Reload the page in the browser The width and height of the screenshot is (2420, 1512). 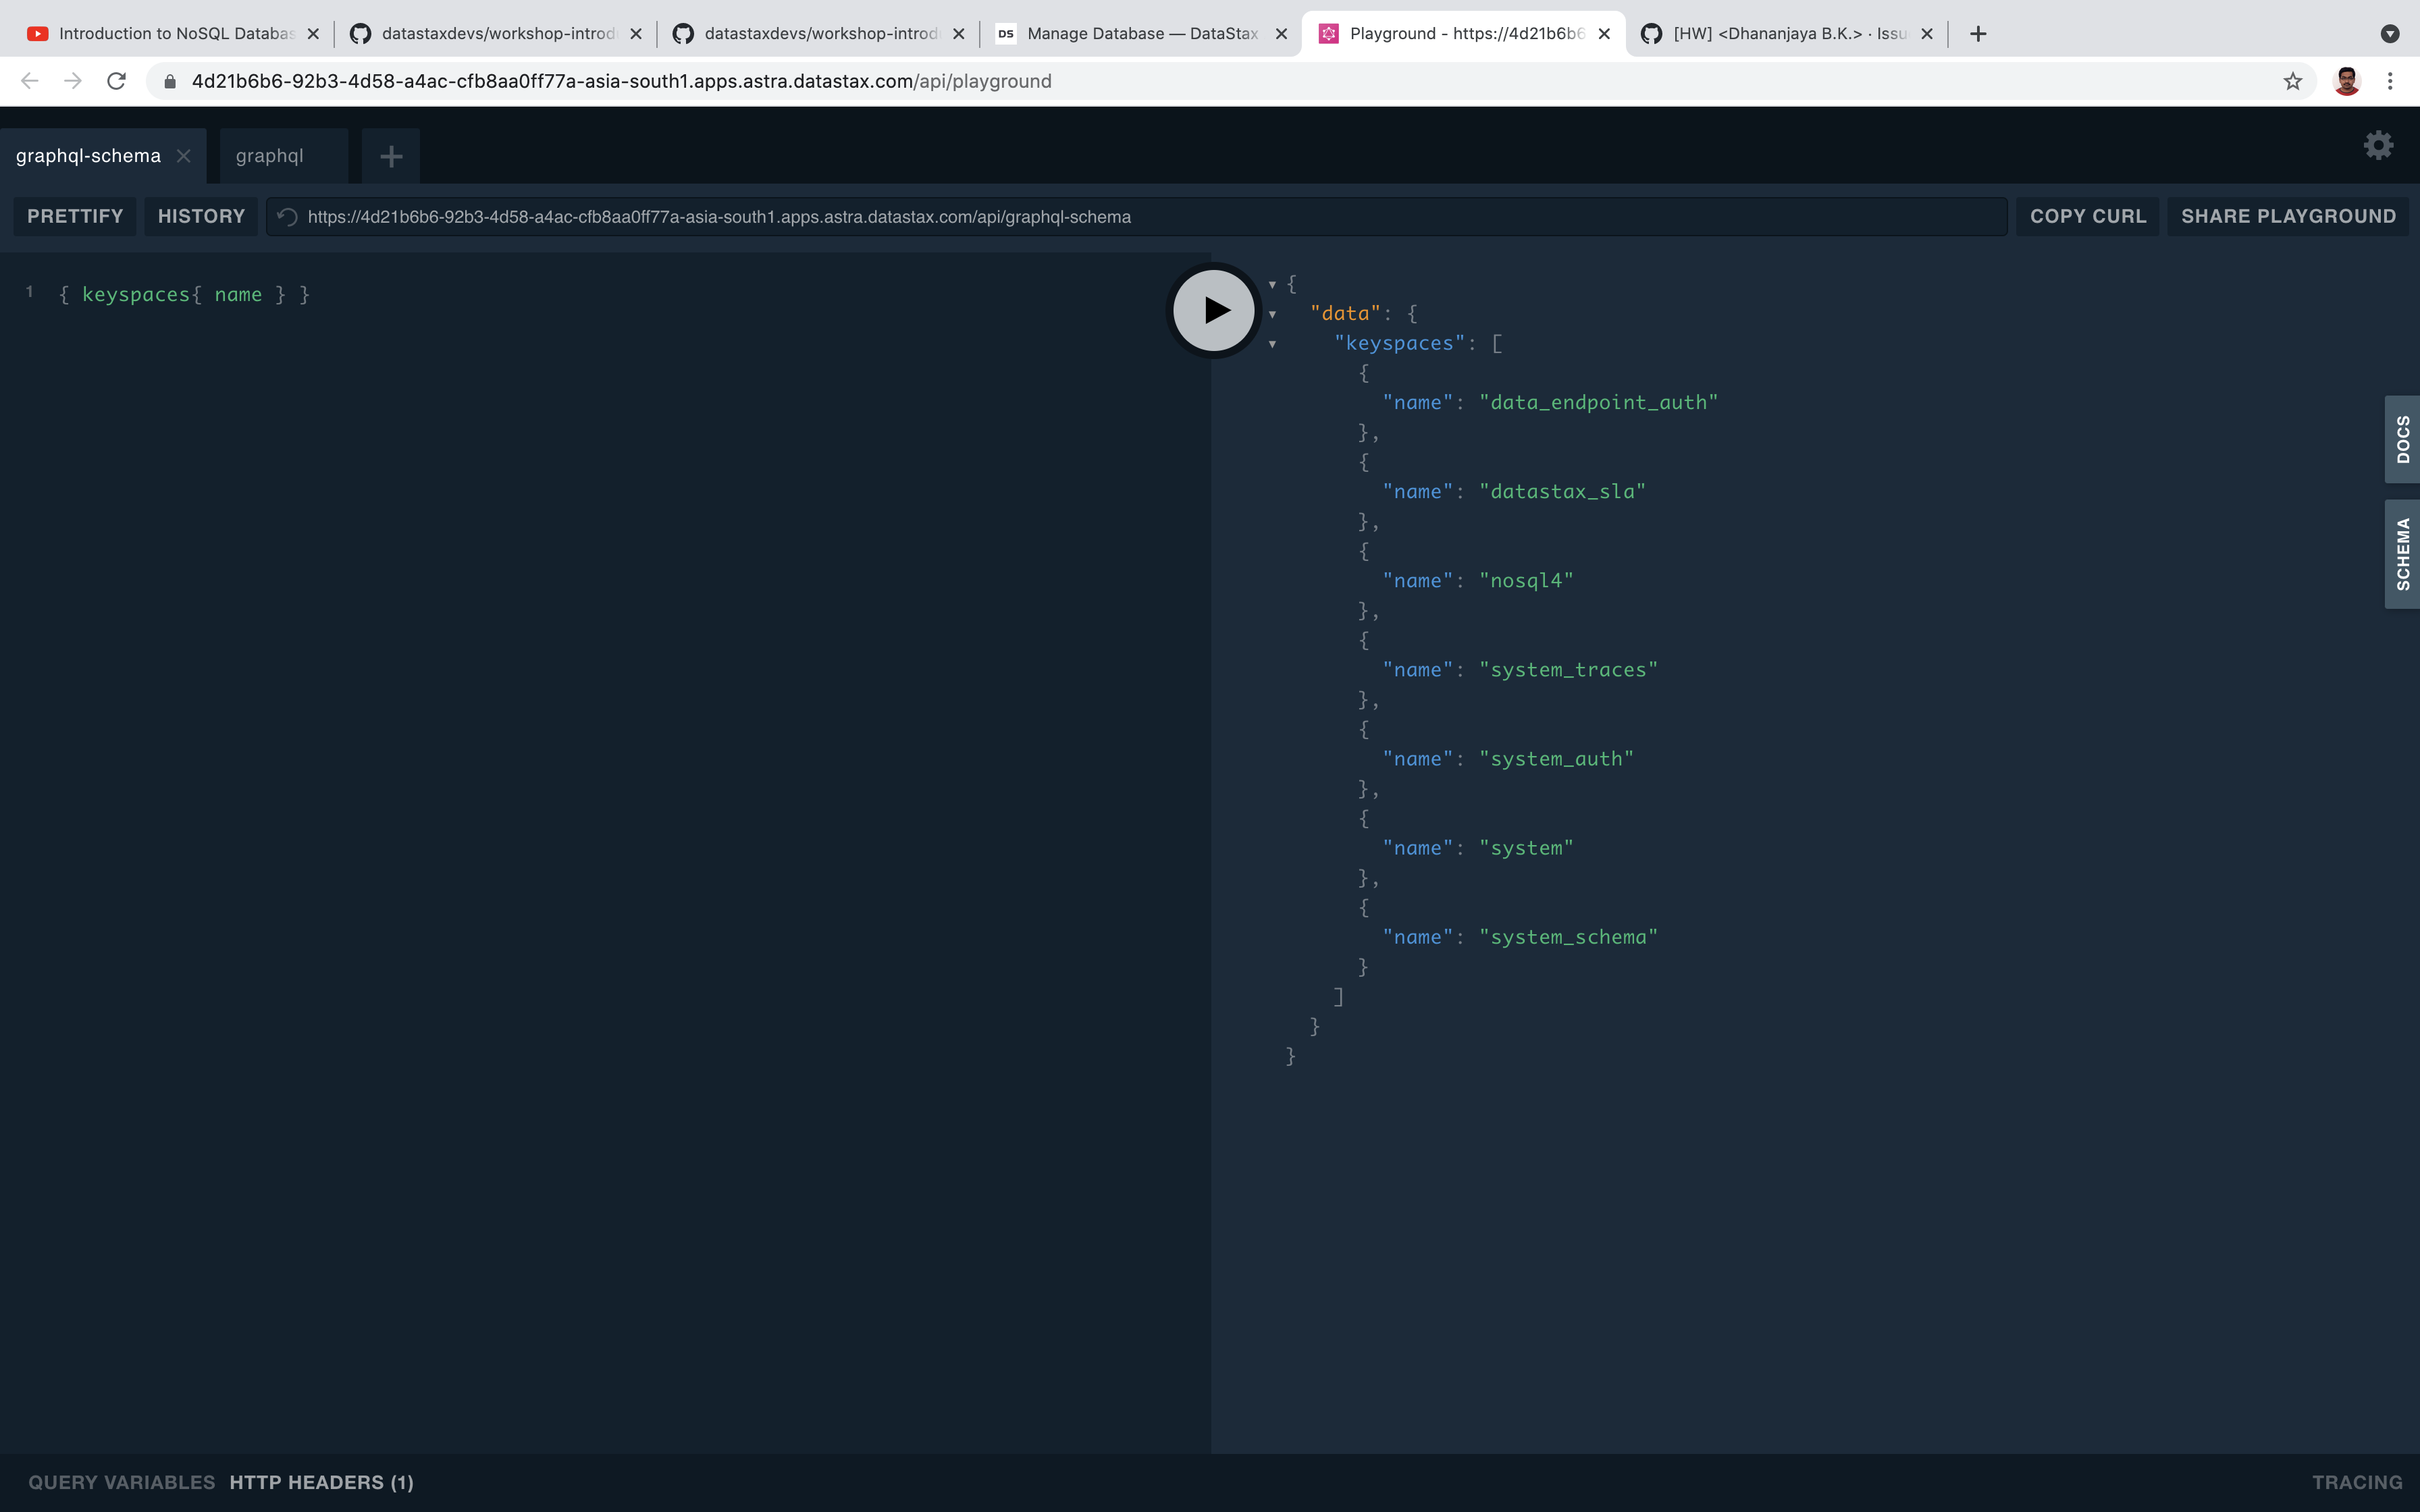[x=116, y=81]
